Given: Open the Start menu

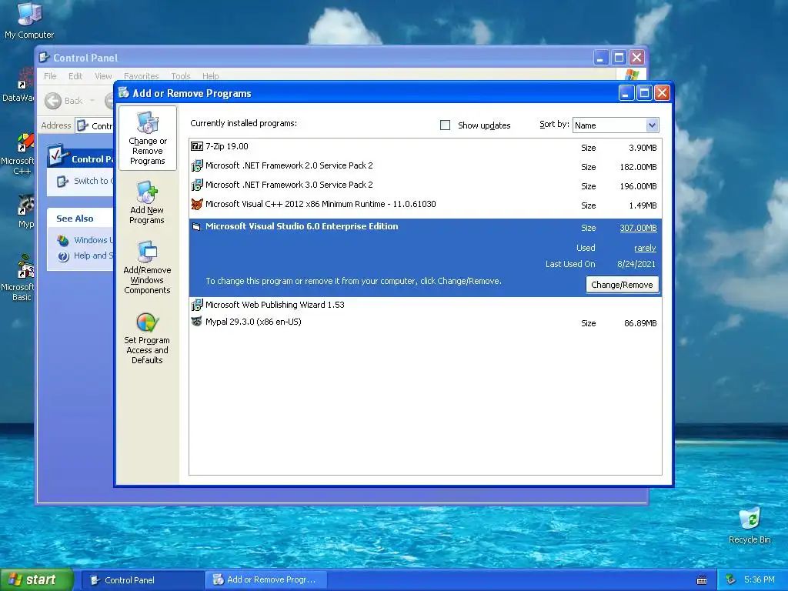Looking at the screenshot, I should (37, 580).
